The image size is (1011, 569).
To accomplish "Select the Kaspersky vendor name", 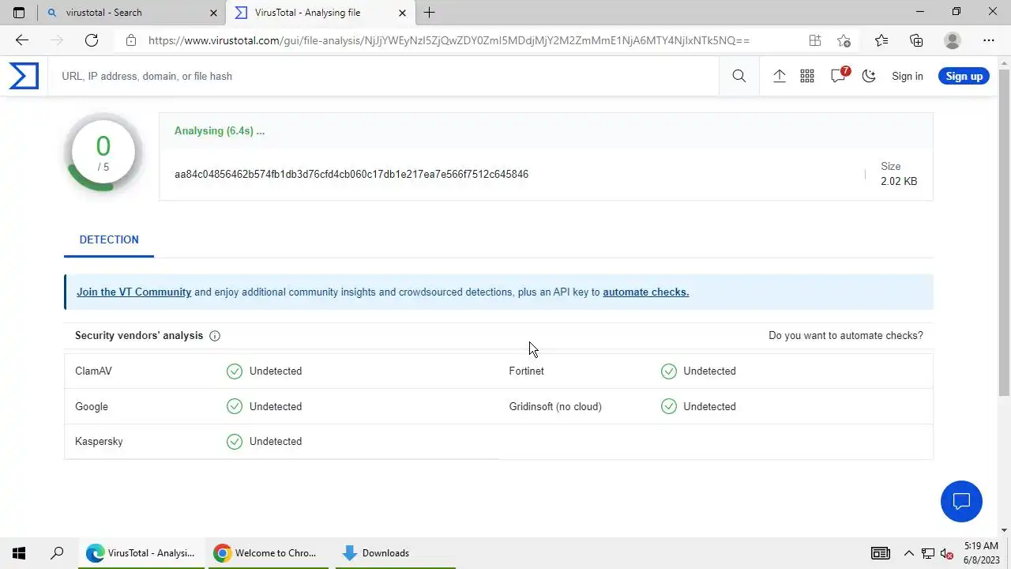I will (99, 441).
